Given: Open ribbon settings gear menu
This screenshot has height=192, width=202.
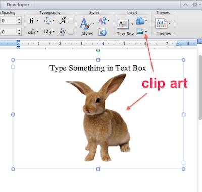Looking at the screenshot, I should coord(195,5).
